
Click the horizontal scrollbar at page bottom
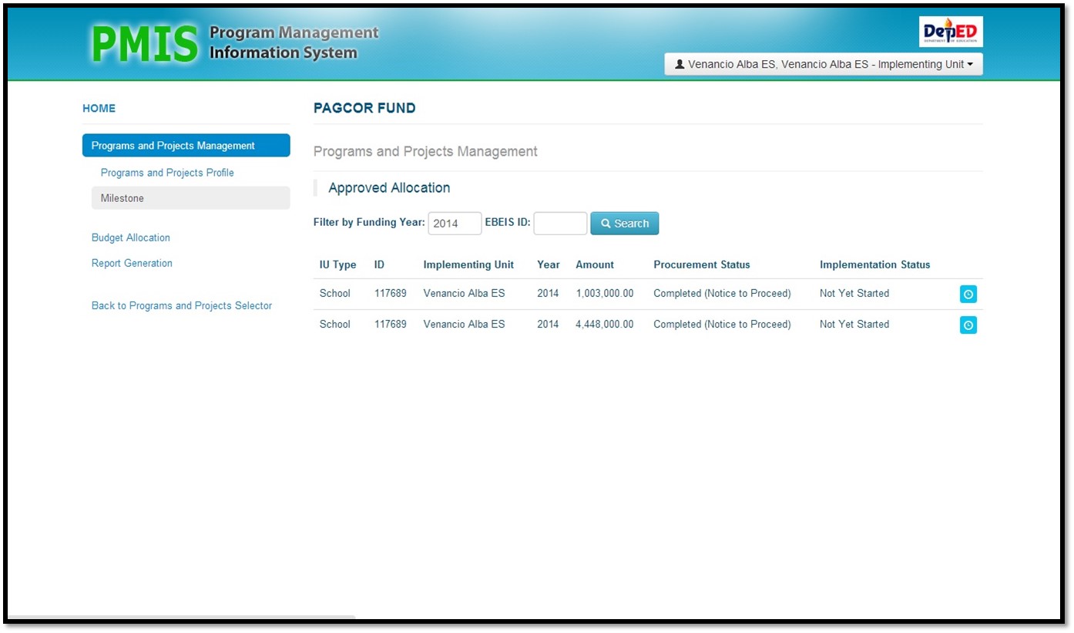pyautogui.click(x=181, y=618)
